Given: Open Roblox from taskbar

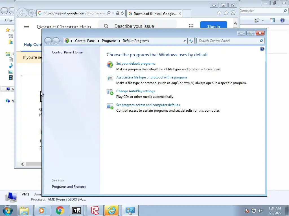Looking at the screenshot, I should [x=95, y=210].
